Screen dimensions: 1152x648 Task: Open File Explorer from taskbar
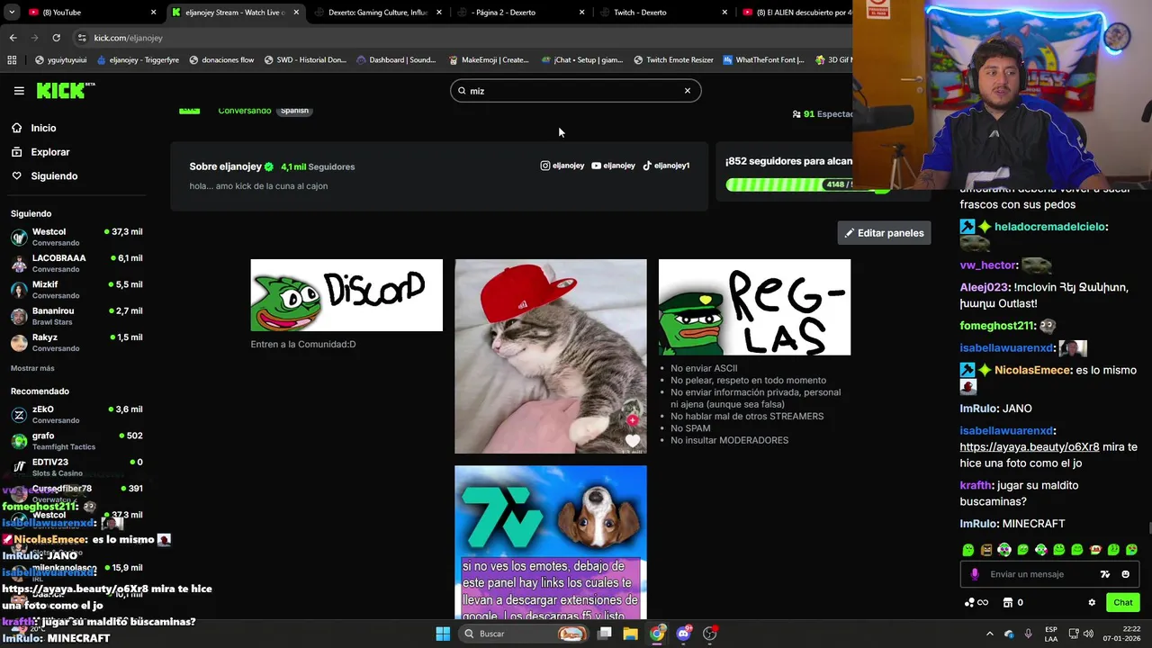pos(630,634)
